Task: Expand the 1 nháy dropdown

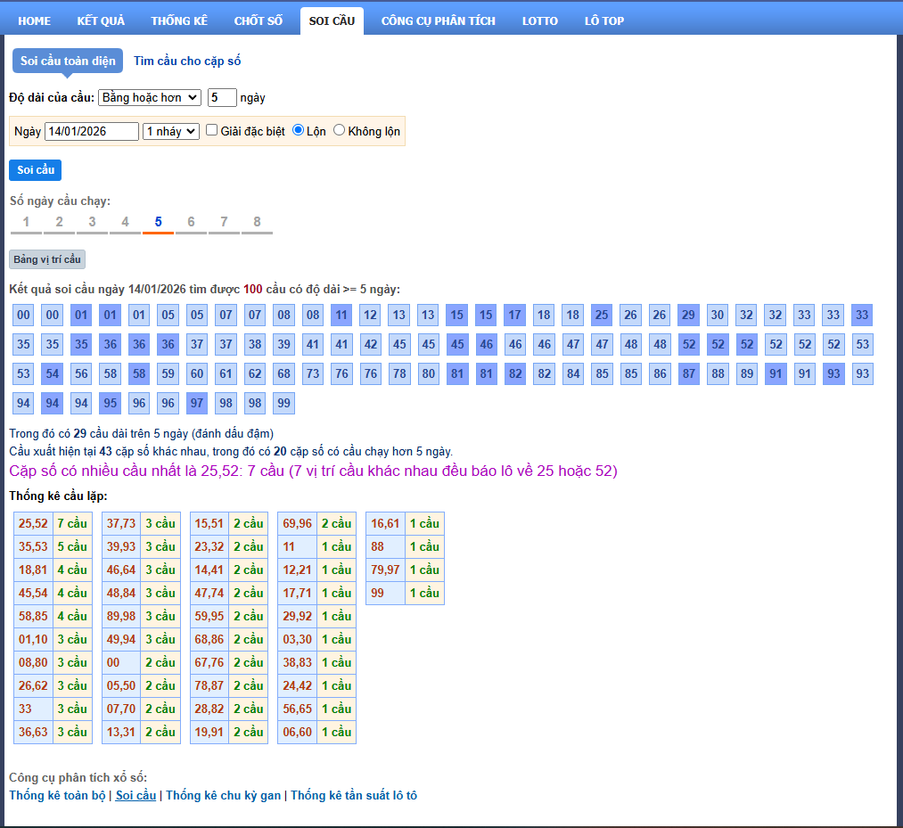Action: click(x=171, y=131)
